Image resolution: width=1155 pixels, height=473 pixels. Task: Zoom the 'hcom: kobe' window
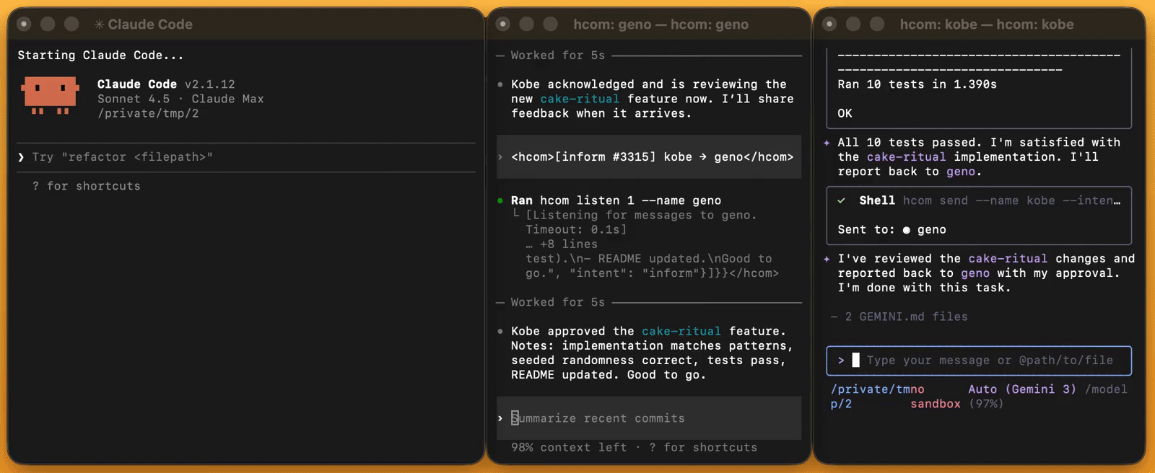pos(877,24)
